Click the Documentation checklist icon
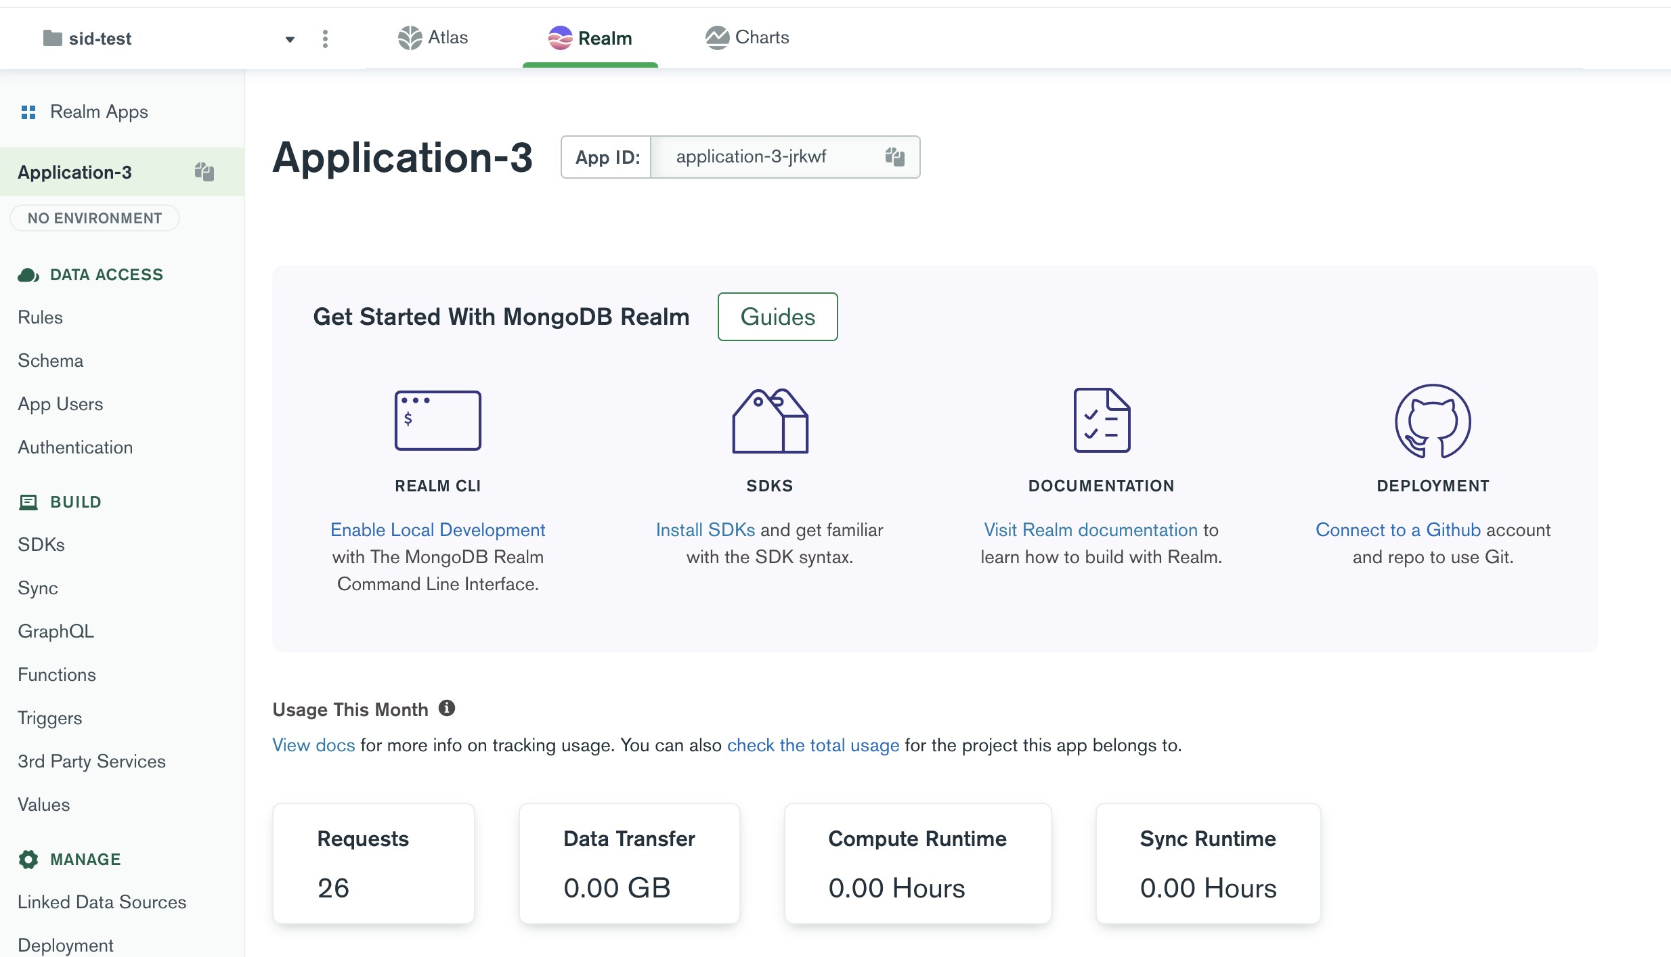This screenshot has height=957, width=1671. 1102,420
